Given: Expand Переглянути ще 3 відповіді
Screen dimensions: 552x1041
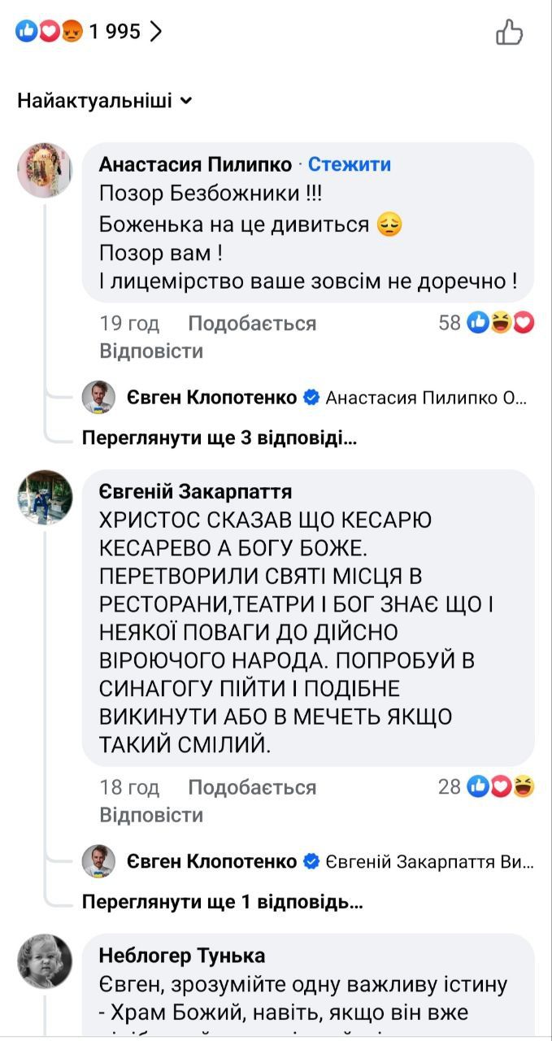Looking at the screenshot, I should (x=219, y=438).
